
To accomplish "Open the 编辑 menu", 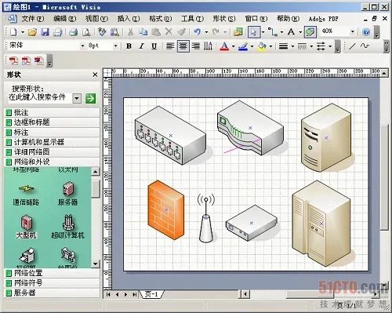I will click(65, 19).
